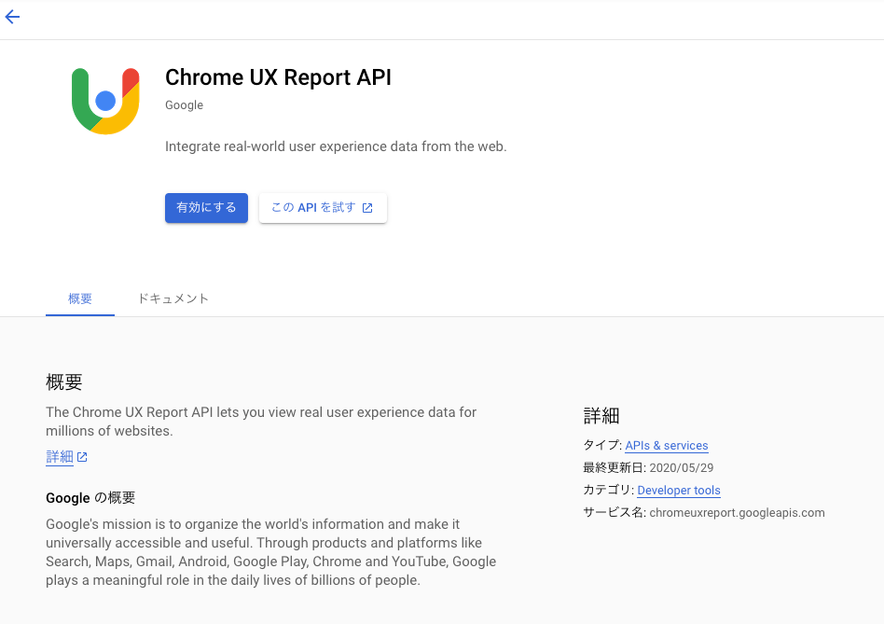884x624 pixels.
Task: Click the 最終更新日: 2020/05/29 text
Action: coord(648,468)
